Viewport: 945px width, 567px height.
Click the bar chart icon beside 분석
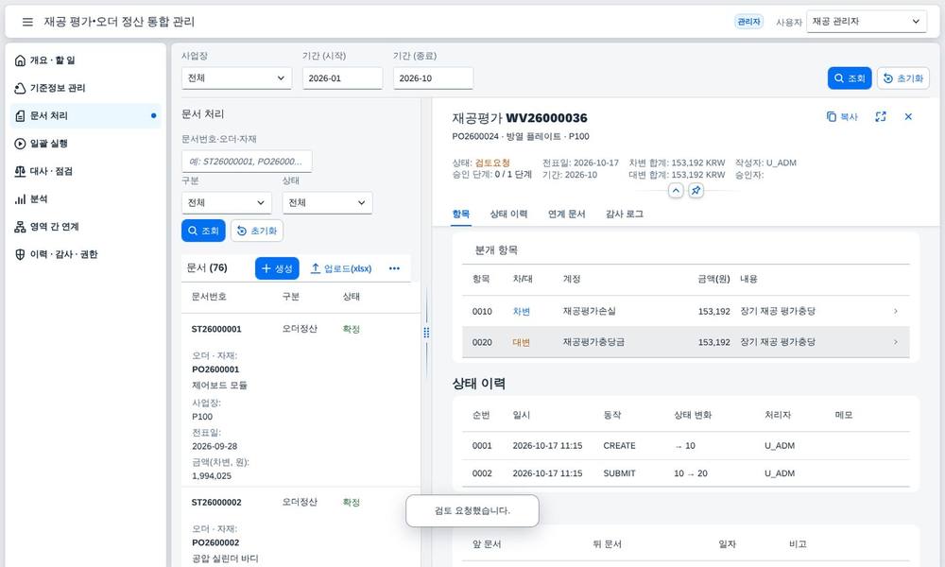20,198
